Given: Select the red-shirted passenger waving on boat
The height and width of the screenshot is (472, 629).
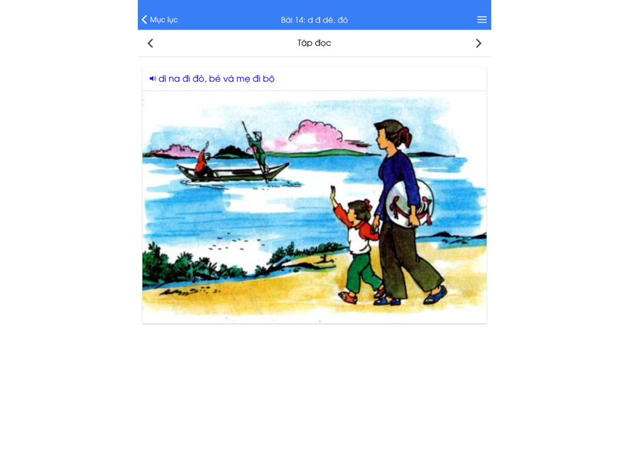Looking at the screenshot, I should coord(204,160).
